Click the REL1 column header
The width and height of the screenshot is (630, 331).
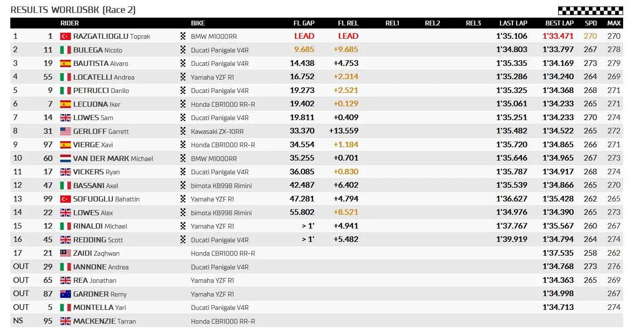pyautogui.click(x=392, y=23)
